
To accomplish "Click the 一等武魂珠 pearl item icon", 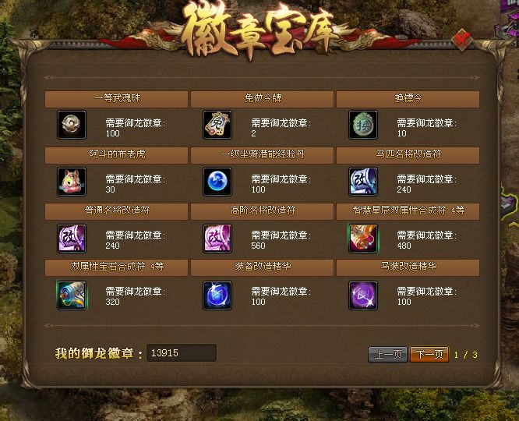I will point(72,125).
